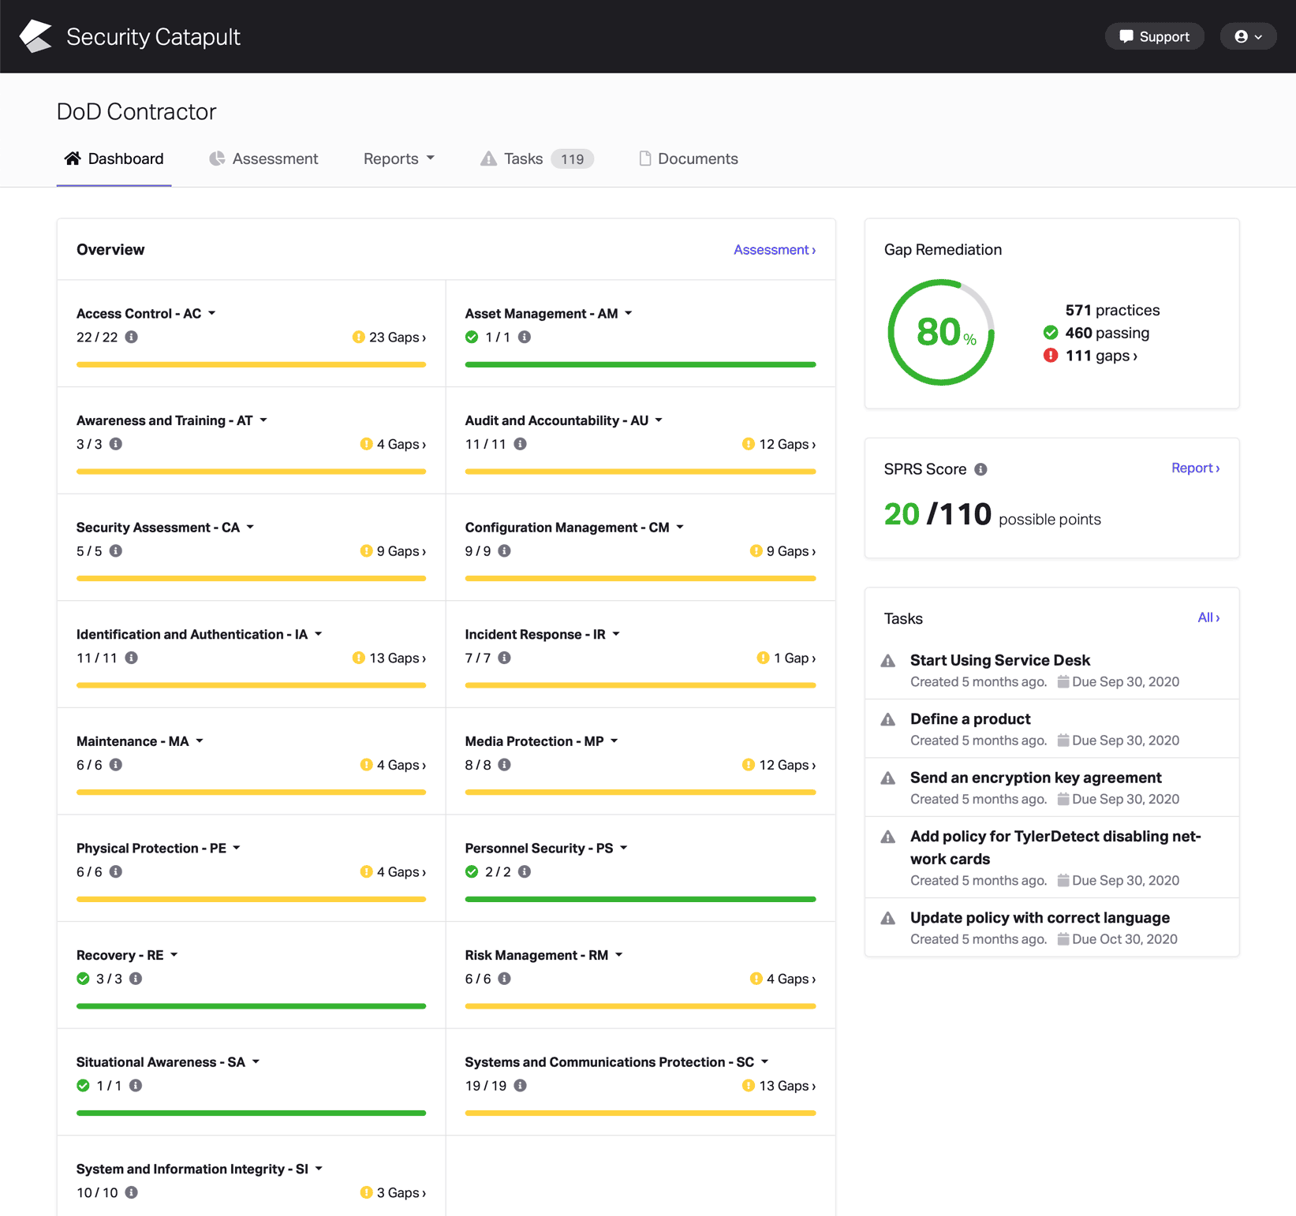Click the Support button

pyautogui.click(x=1154, y=36)
